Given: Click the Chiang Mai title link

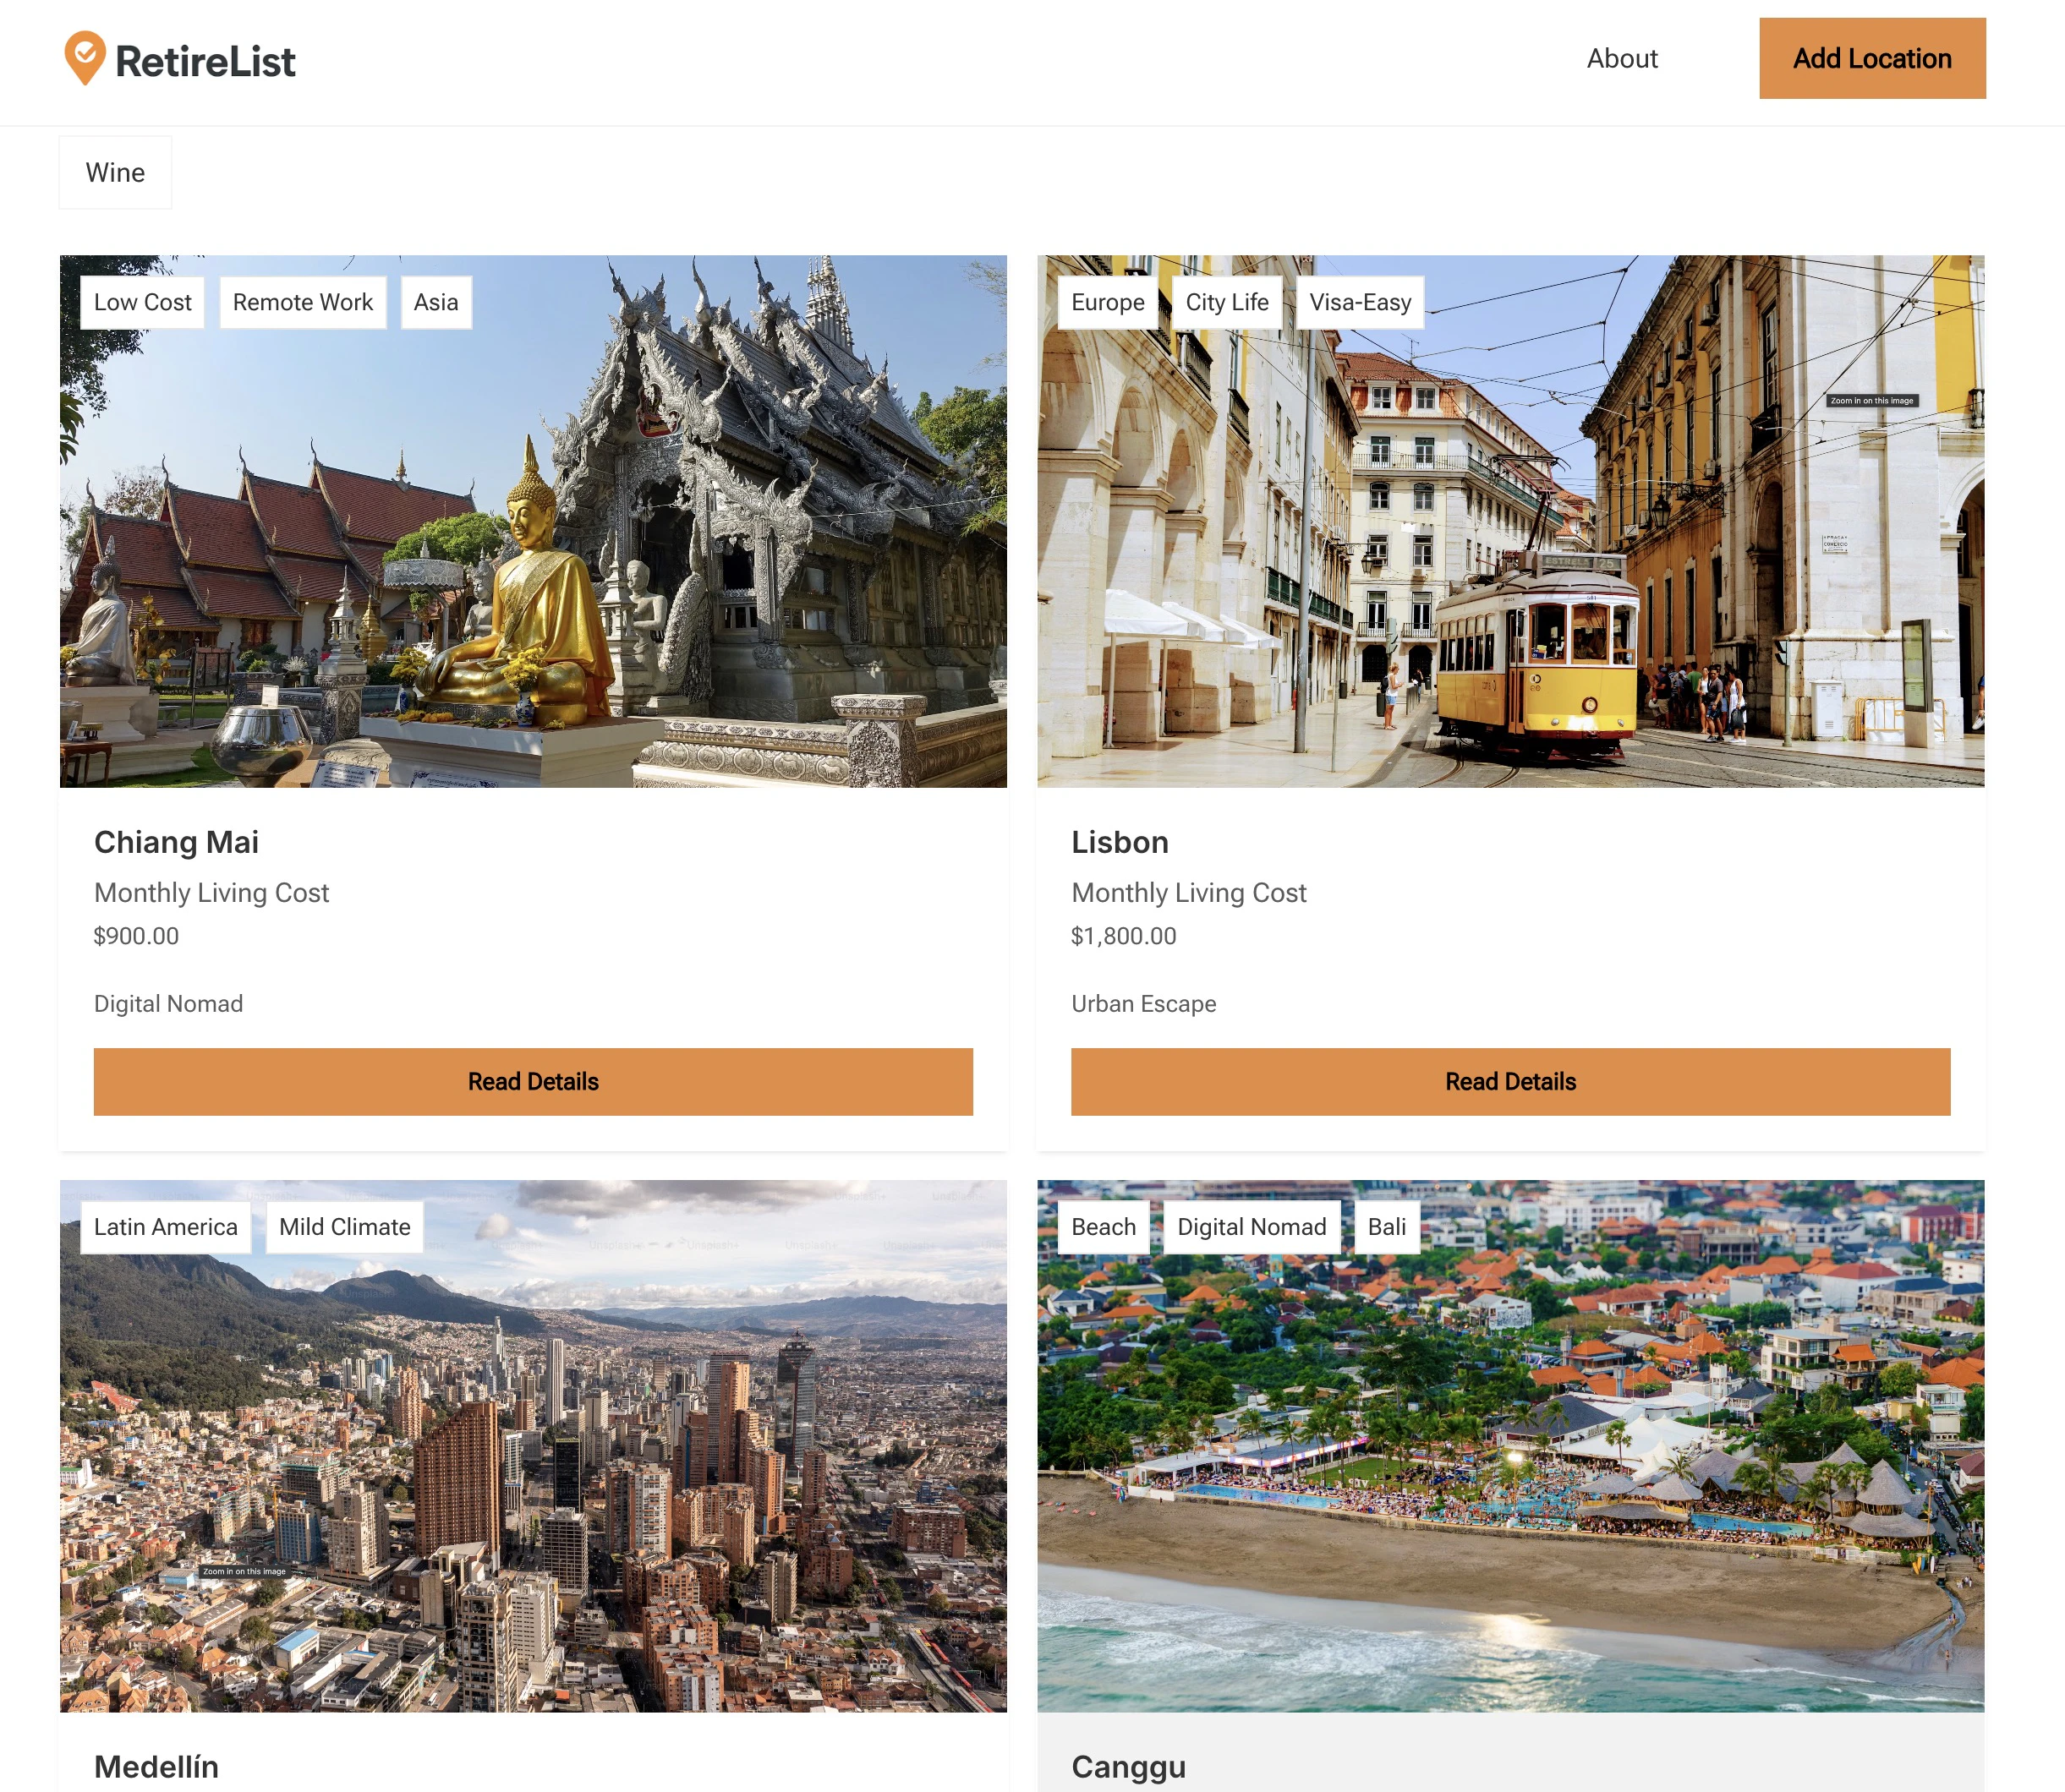Looking at the screenshot, I should [176, 842].
